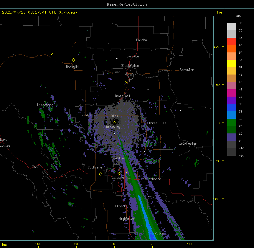The height and width of the screenshot is (248, 254).
Task: Select the Lake Louise label
Action: 5,143
